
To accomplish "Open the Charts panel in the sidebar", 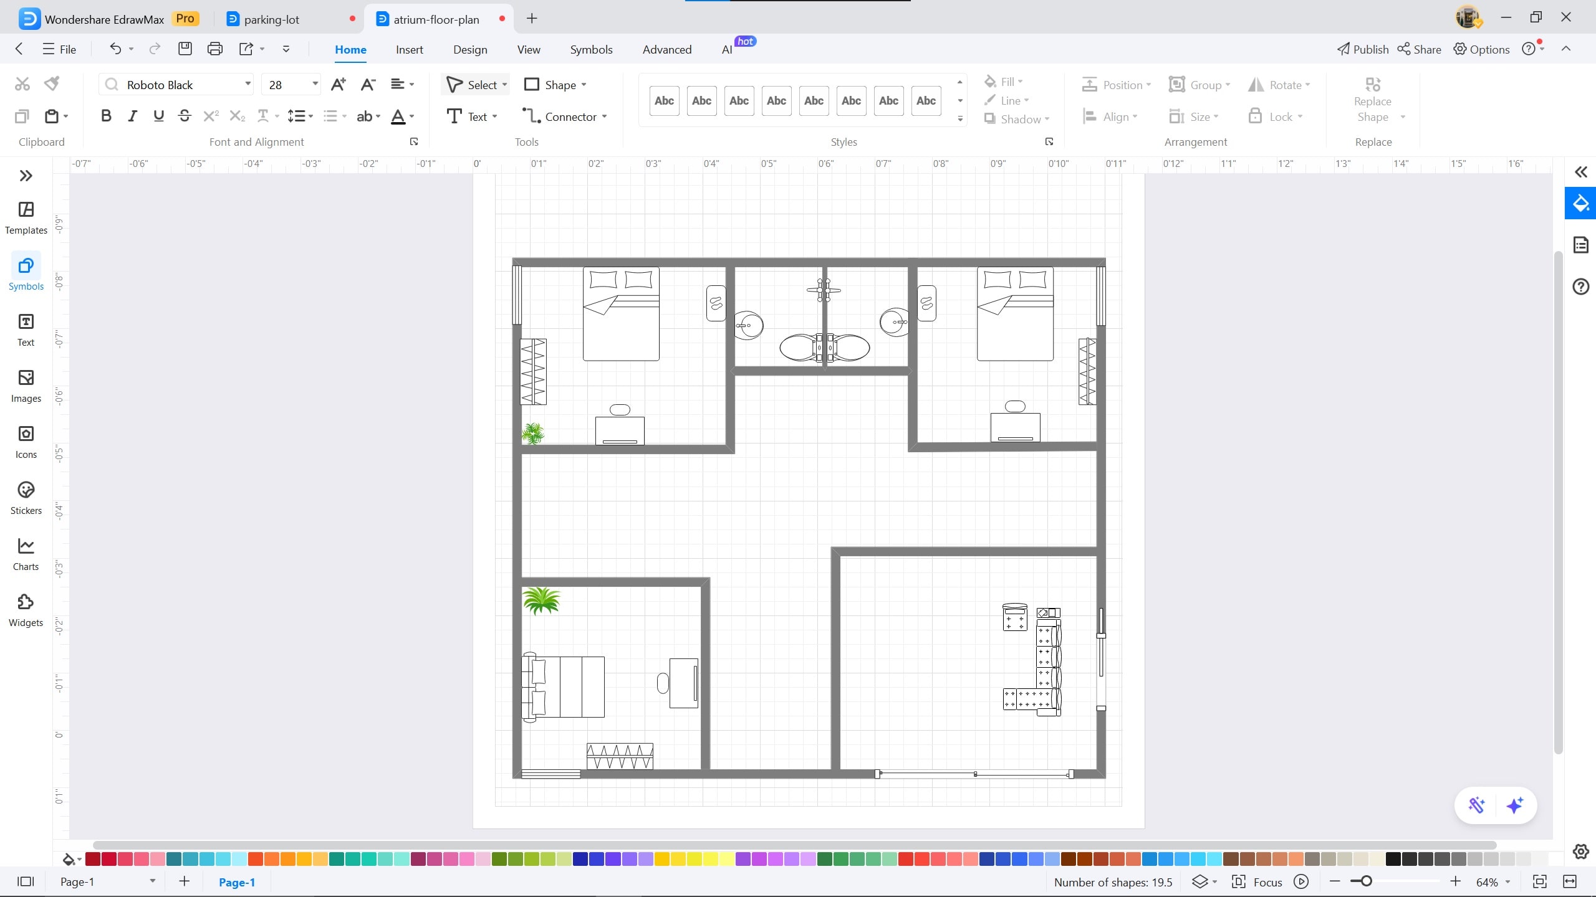I will pyautogui.click(x=26, y=553).
